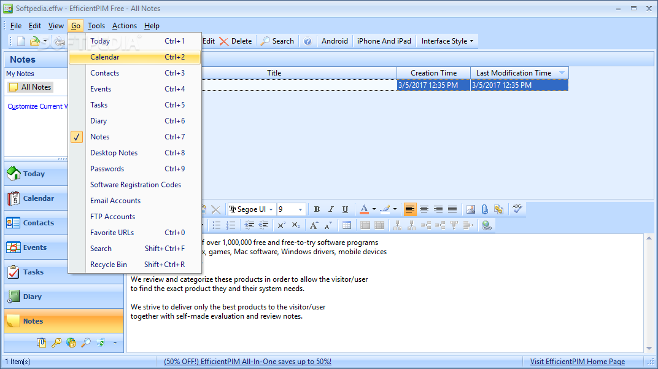Apply the font color A button
The image size is (658, 369).
364,209
